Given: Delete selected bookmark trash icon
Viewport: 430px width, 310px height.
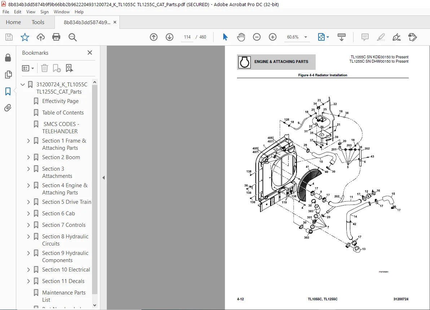Looking at the screenshot, I should pyautogui.click(x=44, y=68).
